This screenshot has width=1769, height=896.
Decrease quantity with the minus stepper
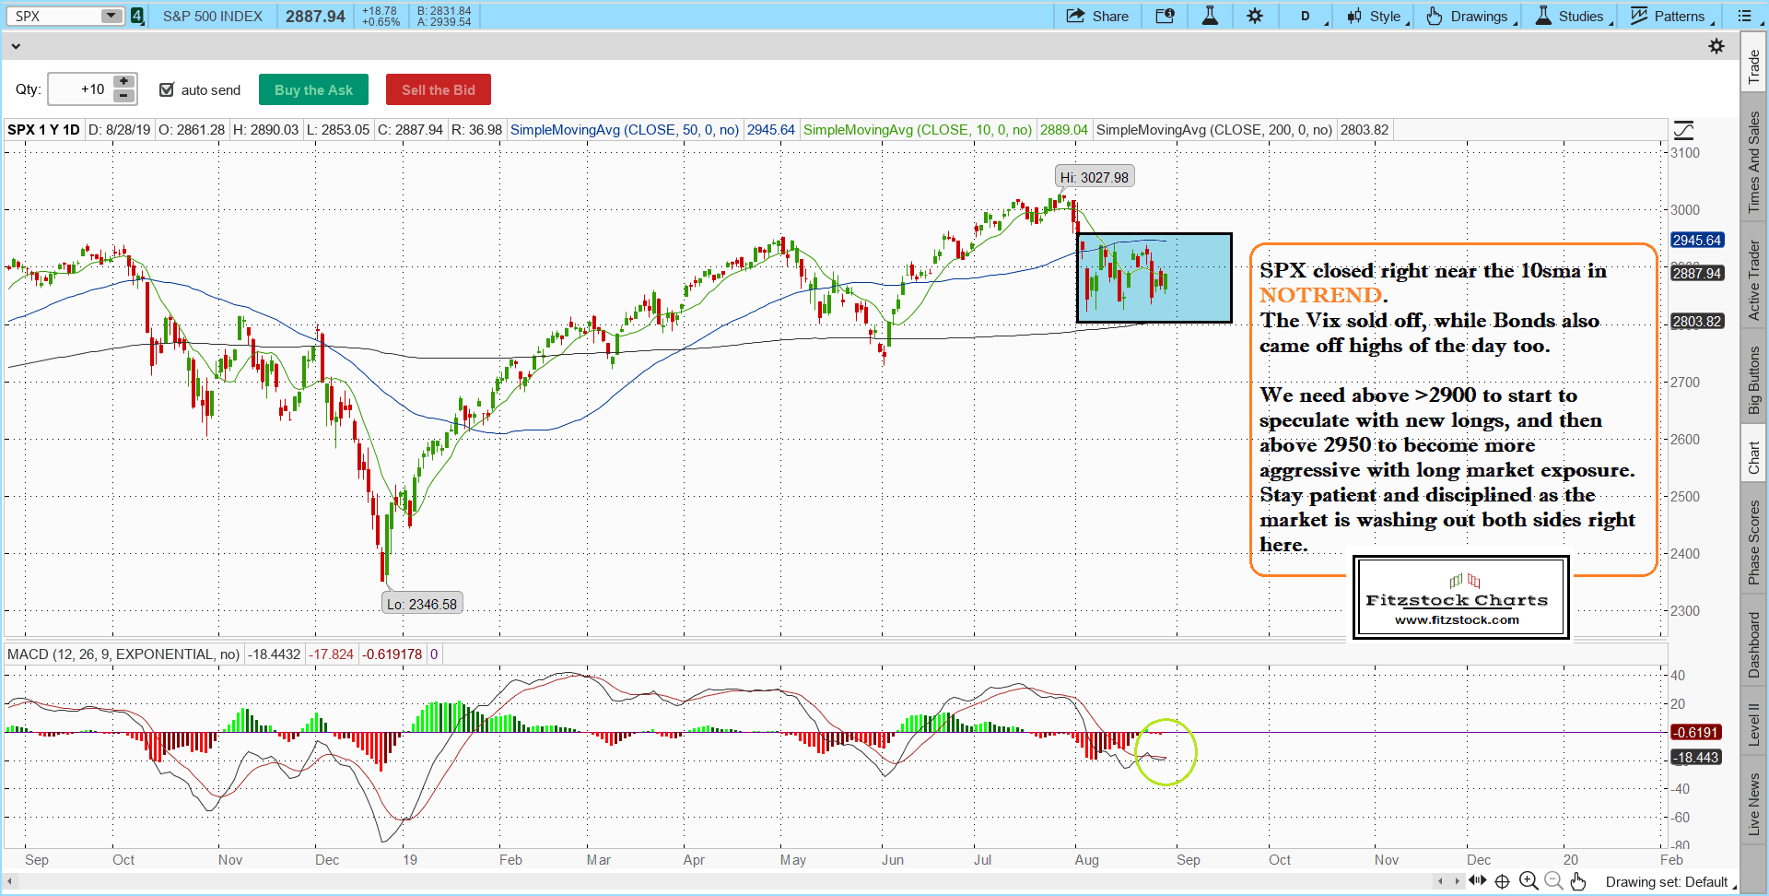(x=123, y=96)
